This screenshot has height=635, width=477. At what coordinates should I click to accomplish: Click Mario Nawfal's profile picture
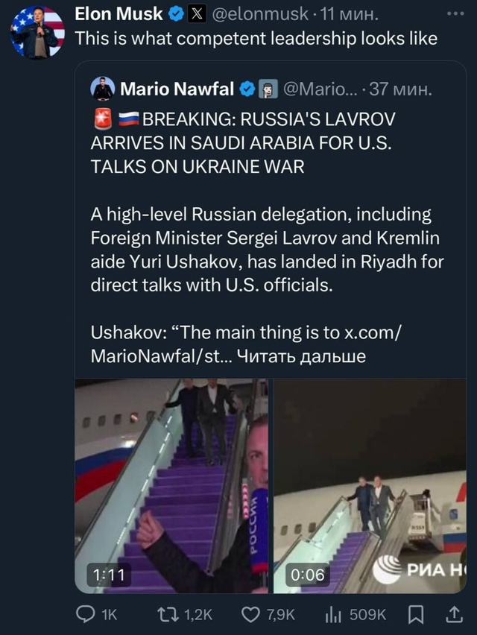102,89
